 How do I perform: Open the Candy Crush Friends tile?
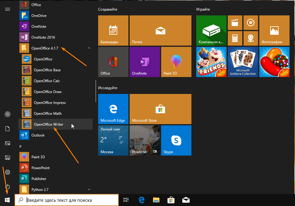tap(211, 62)
